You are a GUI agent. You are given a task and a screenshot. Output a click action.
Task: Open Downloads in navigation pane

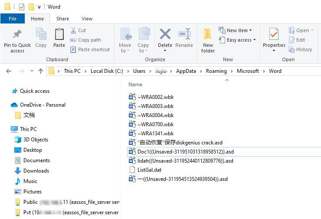click(x=32, y=171)
